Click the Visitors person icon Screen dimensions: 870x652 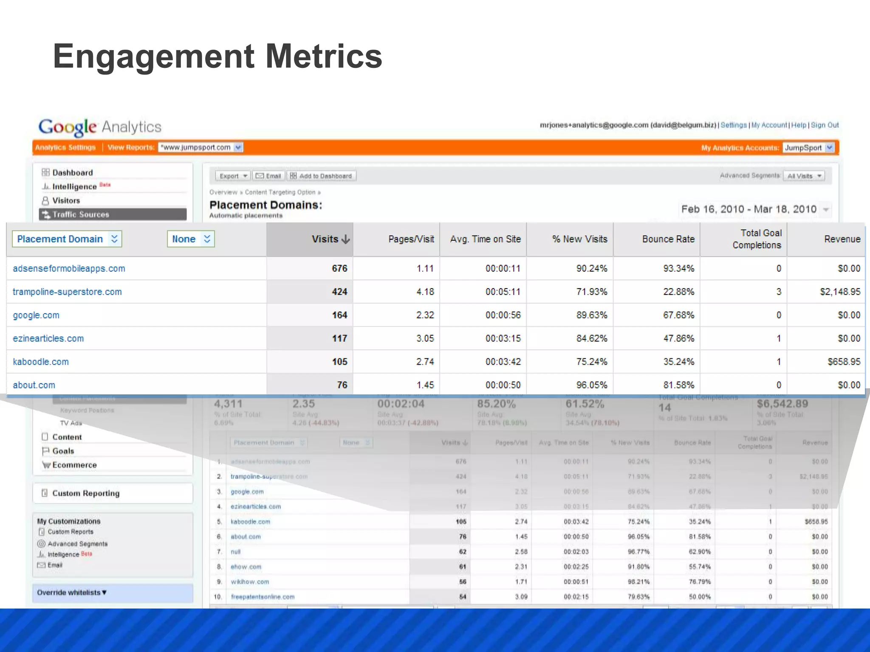click(x=45, y=200)
